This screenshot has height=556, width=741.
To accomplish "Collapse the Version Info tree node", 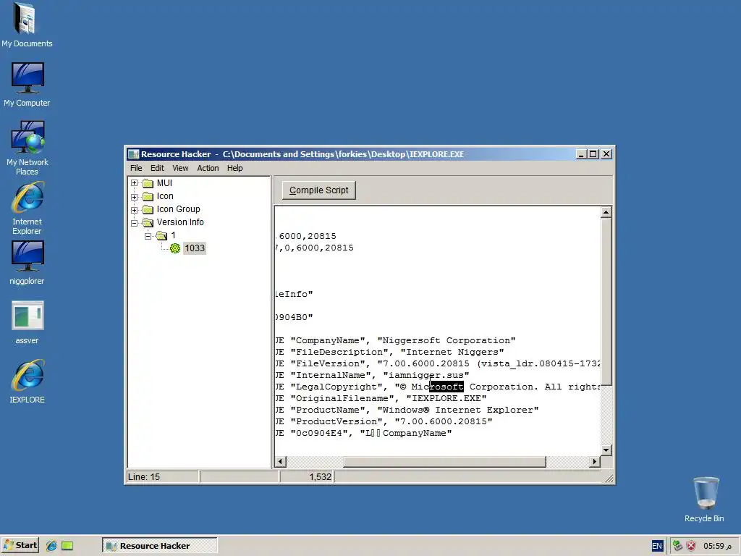I will click(134, 223).
